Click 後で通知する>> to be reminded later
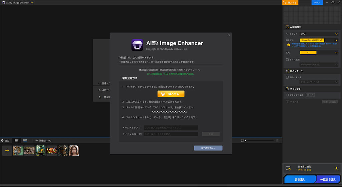Viewport: 342px width, 187px height. 208,148
